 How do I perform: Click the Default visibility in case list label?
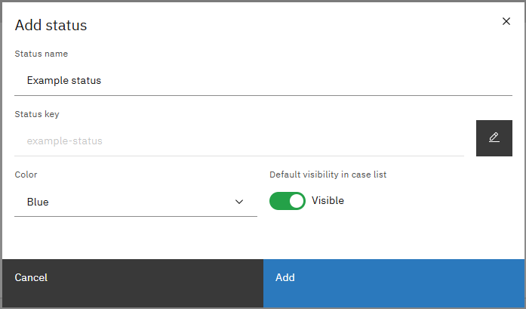click(x=328, y=175)
